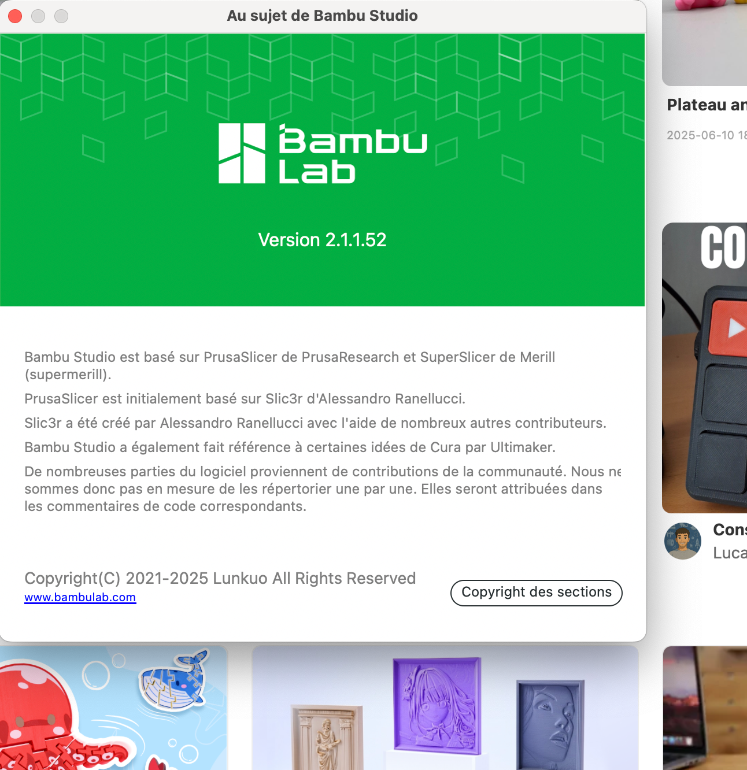747x770 pixels.
Task: Click the grey minimize window button
Action: pos(38,16)
